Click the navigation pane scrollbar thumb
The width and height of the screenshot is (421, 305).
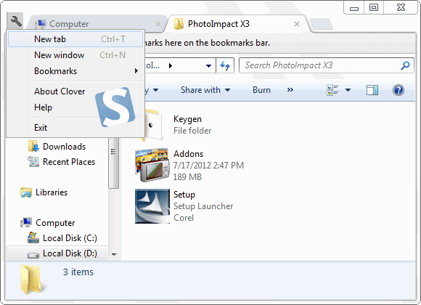113,163
